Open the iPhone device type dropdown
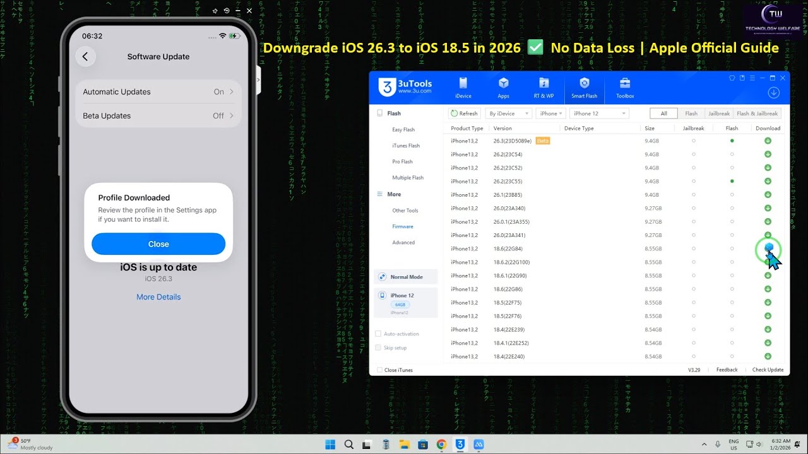808x454 pixels. (551, 113)
